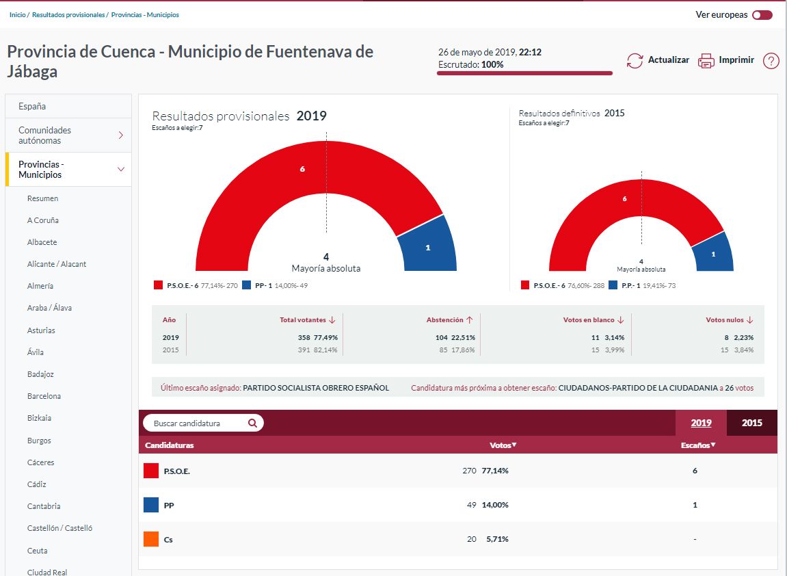This screenshot has height=576, width=787.
Task: Select the 2019 results tab
Action: click(701, 423)
